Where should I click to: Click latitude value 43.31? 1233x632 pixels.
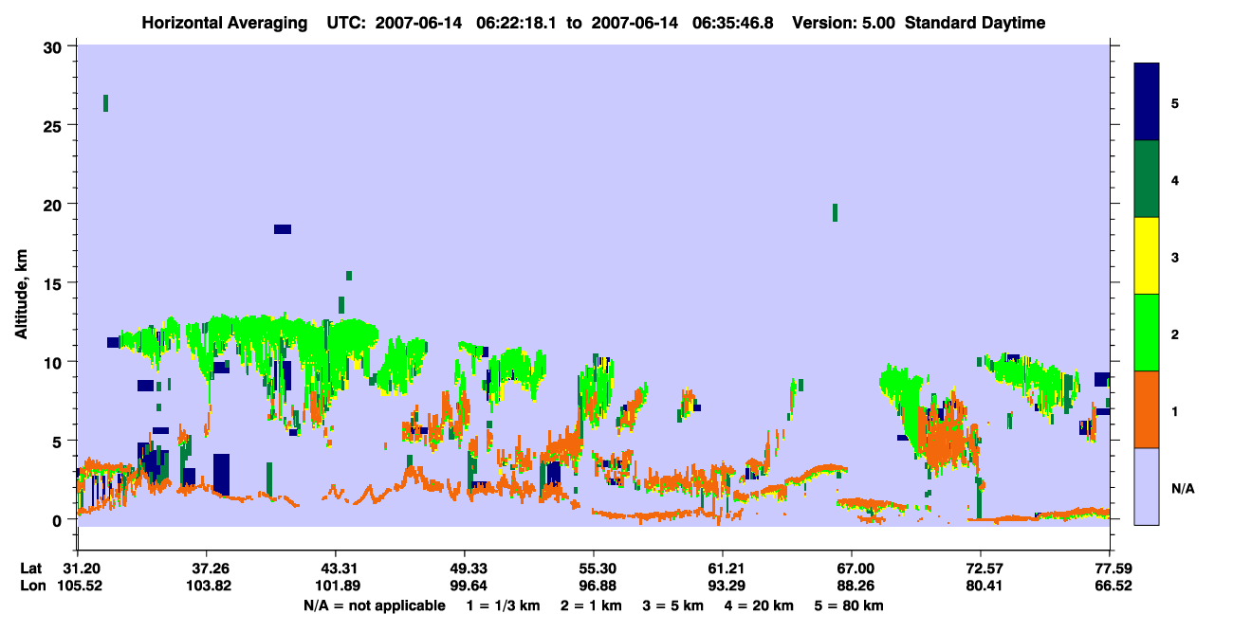pyautogui.click(x=335, y=568)
